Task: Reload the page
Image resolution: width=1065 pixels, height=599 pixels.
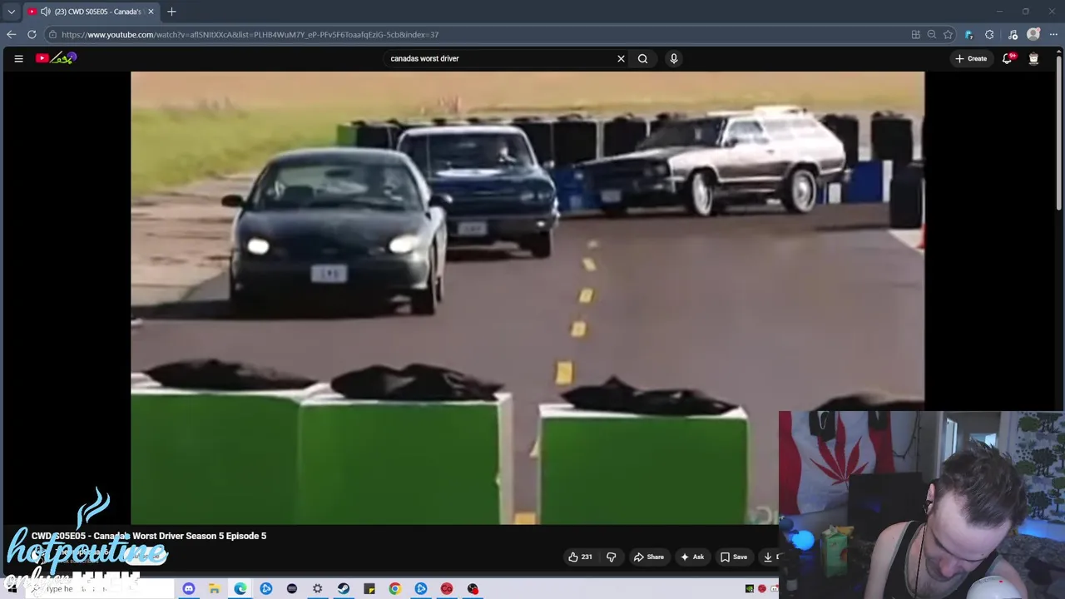Action: [32, 34]
